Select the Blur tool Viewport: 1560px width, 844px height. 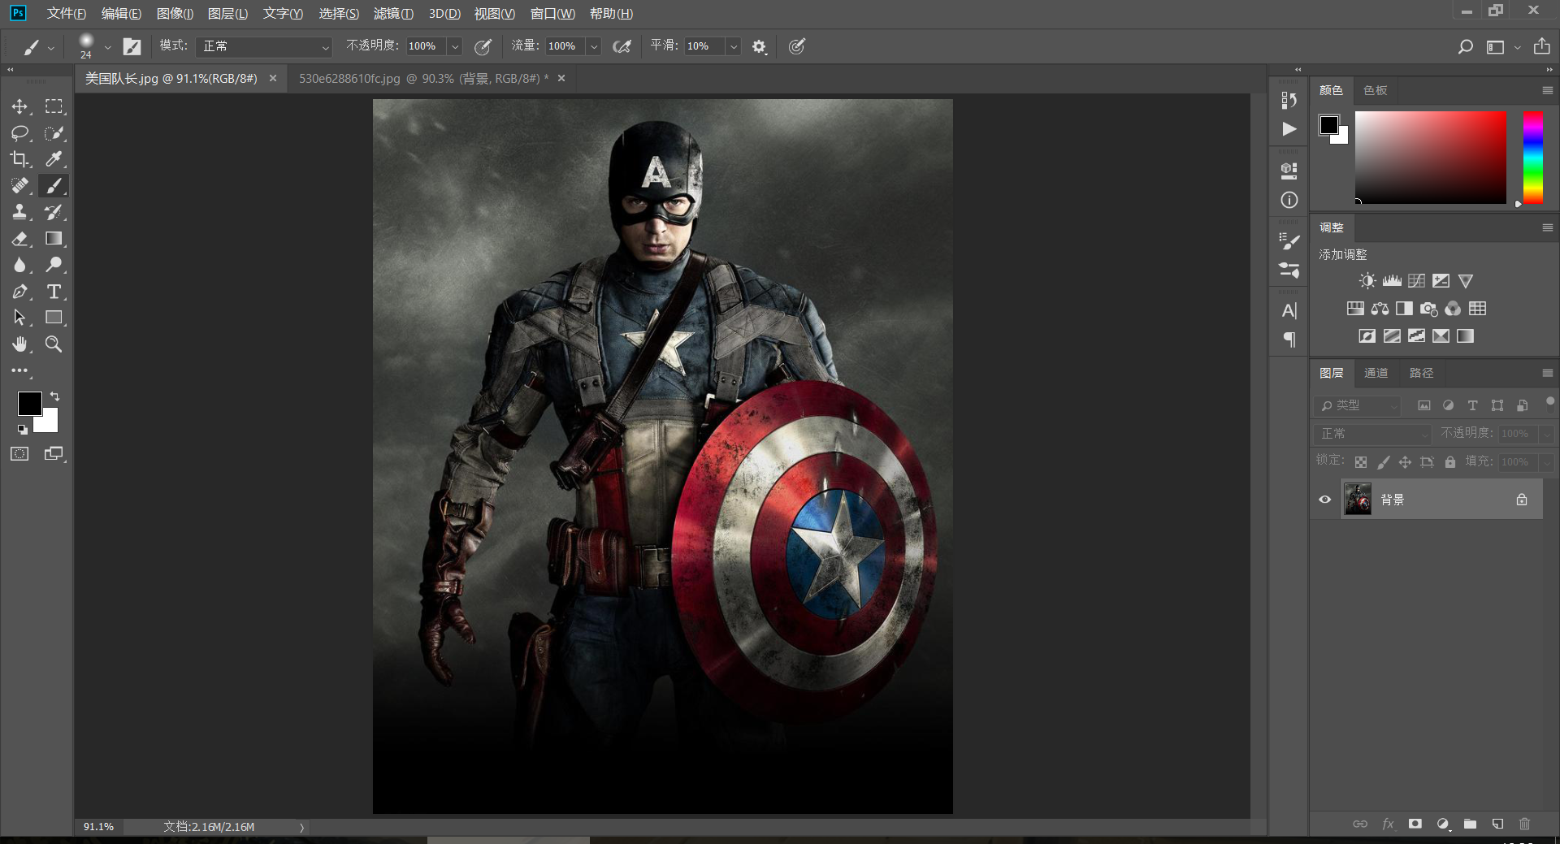click(x=19, y=265)
